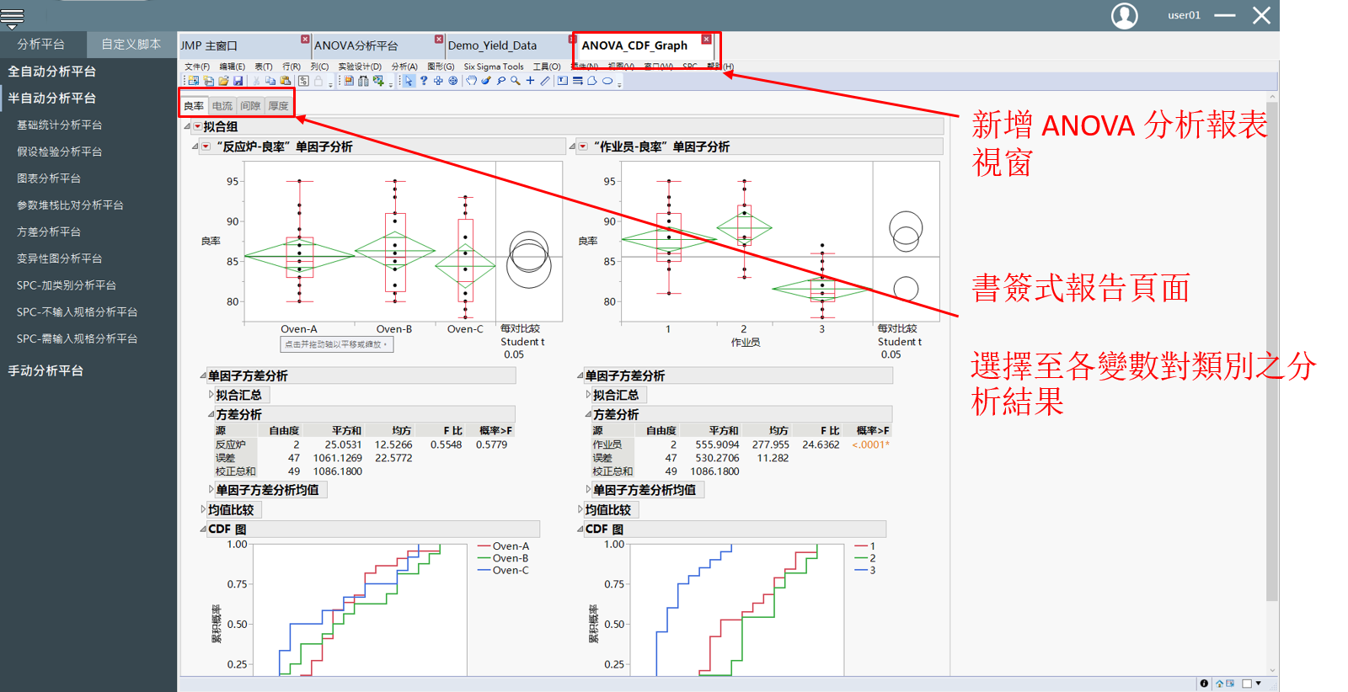Collapse the 拟合组 outline triangle
The image size is (1348, 692).
pyautogui.click(x=187, y=126)
